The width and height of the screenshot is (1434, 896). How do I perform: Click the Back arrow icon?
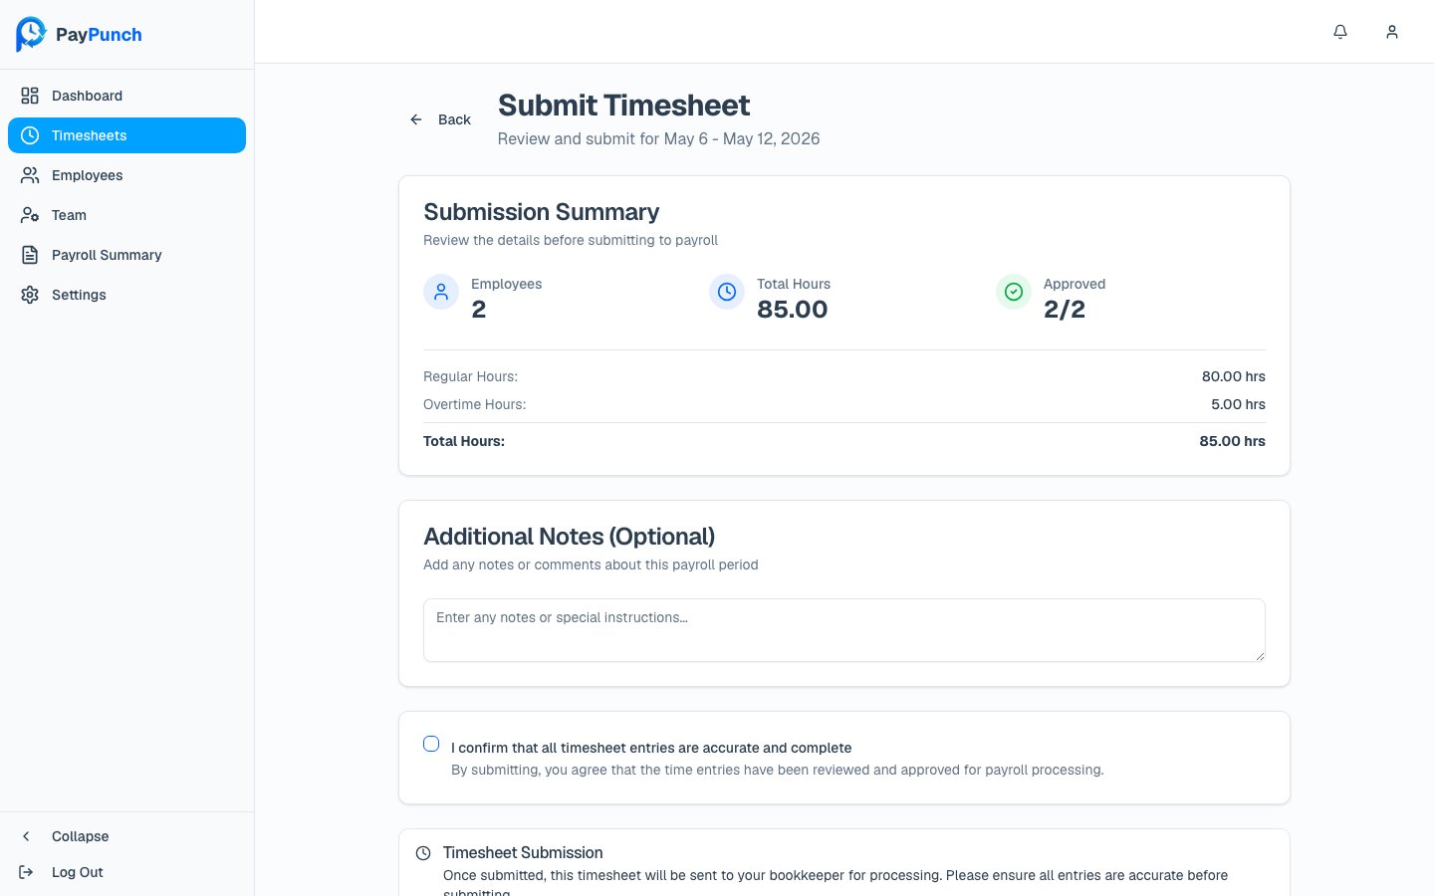[416, 119]
